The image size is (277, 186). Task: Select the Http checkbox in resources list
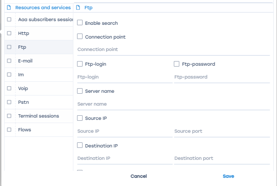pos(9,34)
